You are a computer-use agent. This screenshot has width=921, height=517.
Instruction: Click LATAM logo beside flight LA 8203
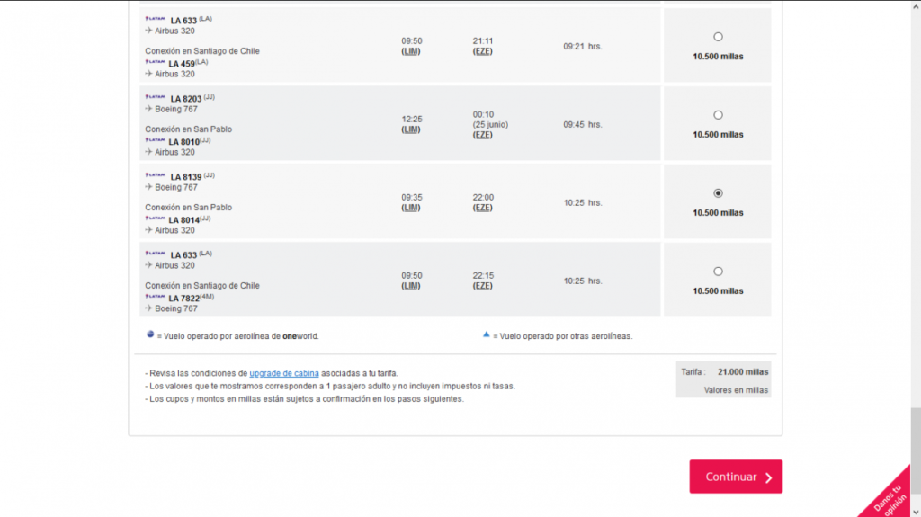pyautogui.click(x=155, y=97)
